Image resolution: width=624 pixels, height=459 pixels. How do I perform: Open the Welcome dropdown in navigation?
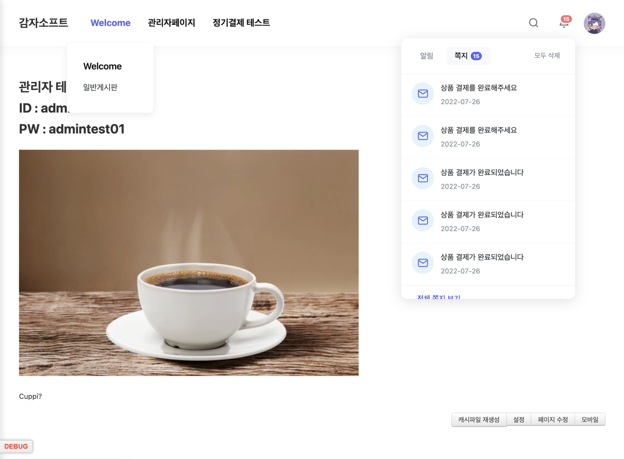point(110,23)
